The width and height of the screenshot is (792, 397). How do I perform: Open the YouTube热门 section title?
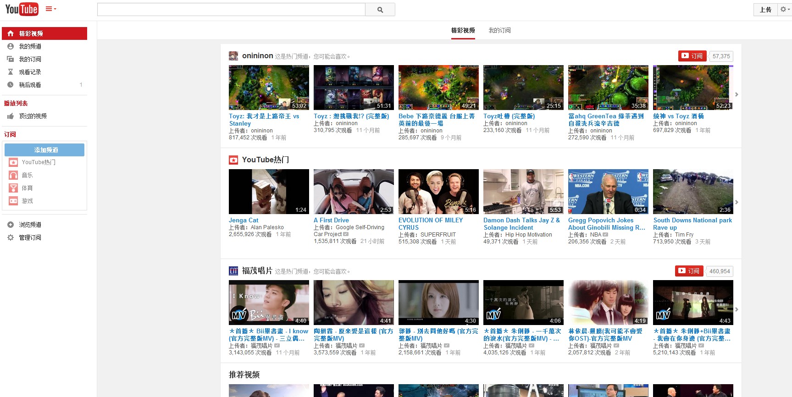click(266, 160)
